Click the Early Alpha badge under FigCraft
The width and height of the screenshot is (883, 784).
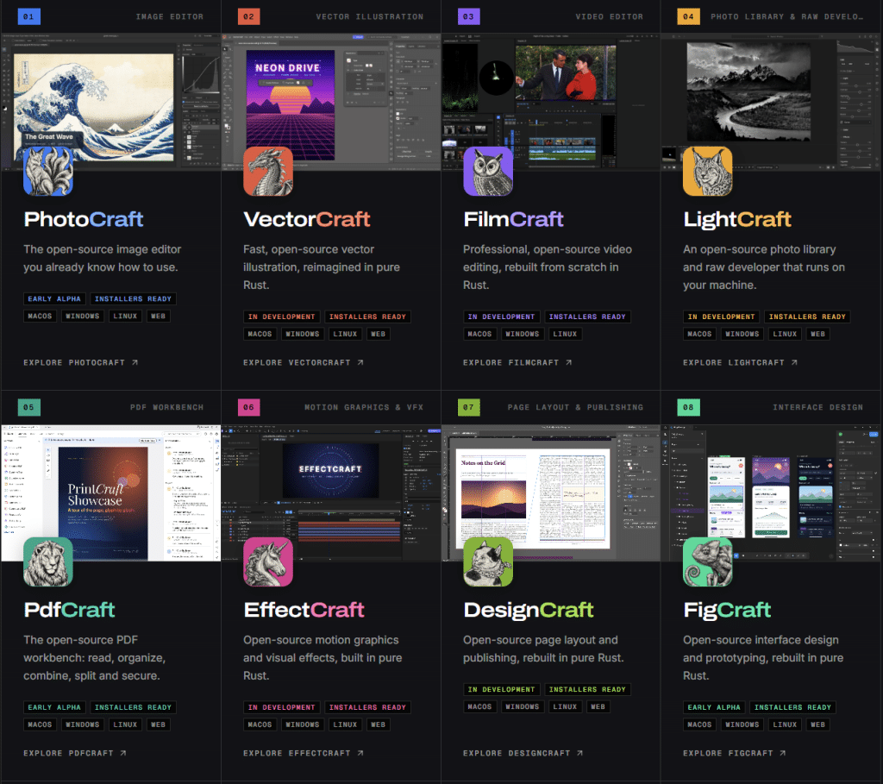pos(714,707)
